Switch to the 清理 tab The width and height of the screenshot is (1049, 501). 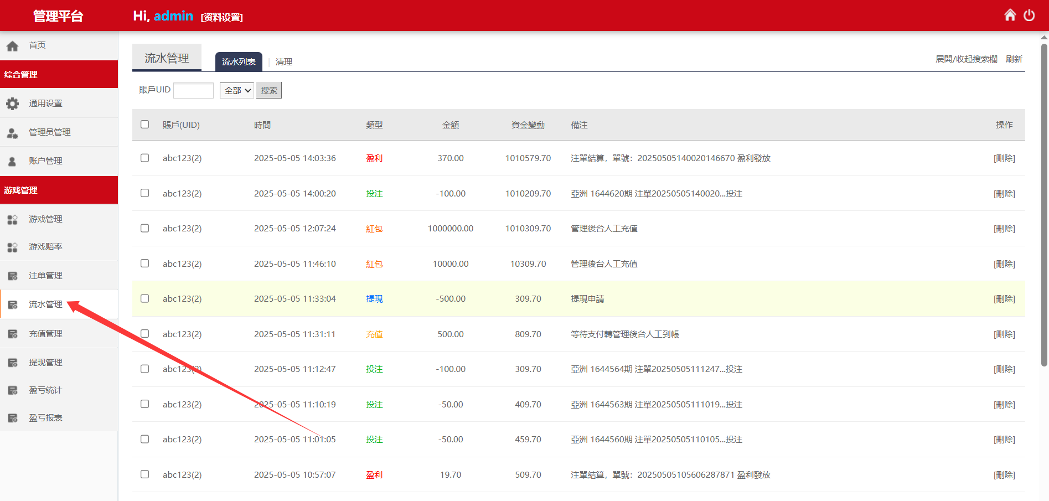[284, 62]
